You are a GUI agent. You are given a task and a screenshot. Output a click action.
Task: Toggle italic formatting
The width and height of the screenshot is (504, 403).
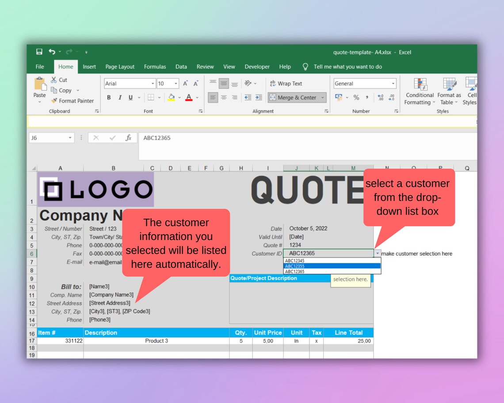[x=119, y=98]
